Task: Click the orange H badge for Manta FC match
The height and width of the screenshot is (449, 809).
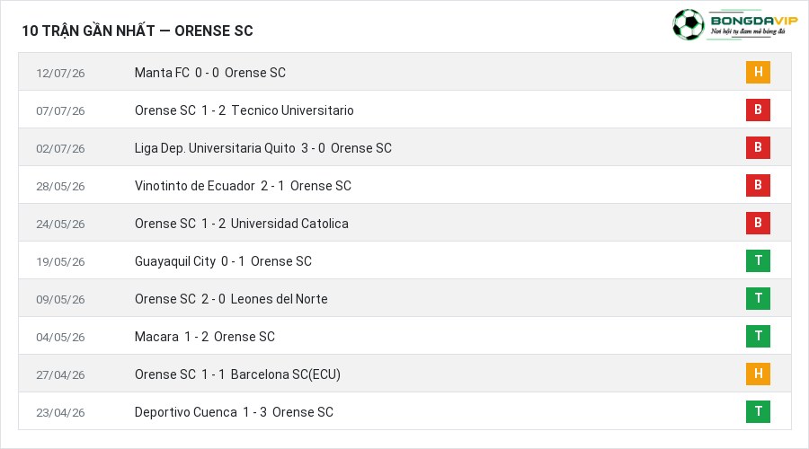Action: tap(758, 72)
